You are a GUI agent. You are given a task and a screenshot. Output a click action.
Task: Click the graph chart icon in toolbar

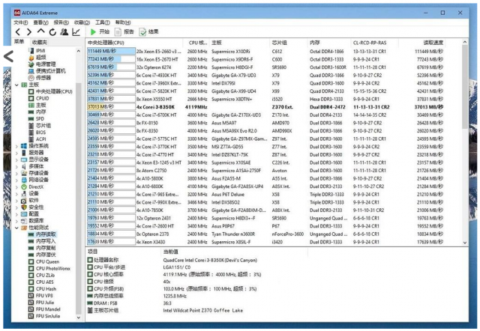click(x=77, y=32)
